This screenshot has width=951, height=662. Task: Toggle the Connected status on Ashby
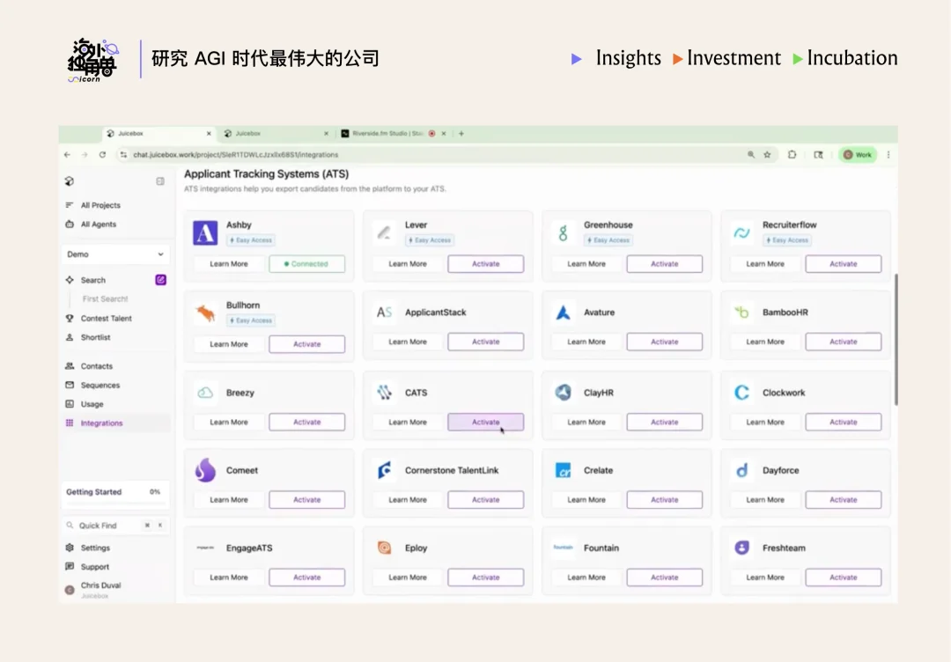click(x=307, y=263)
